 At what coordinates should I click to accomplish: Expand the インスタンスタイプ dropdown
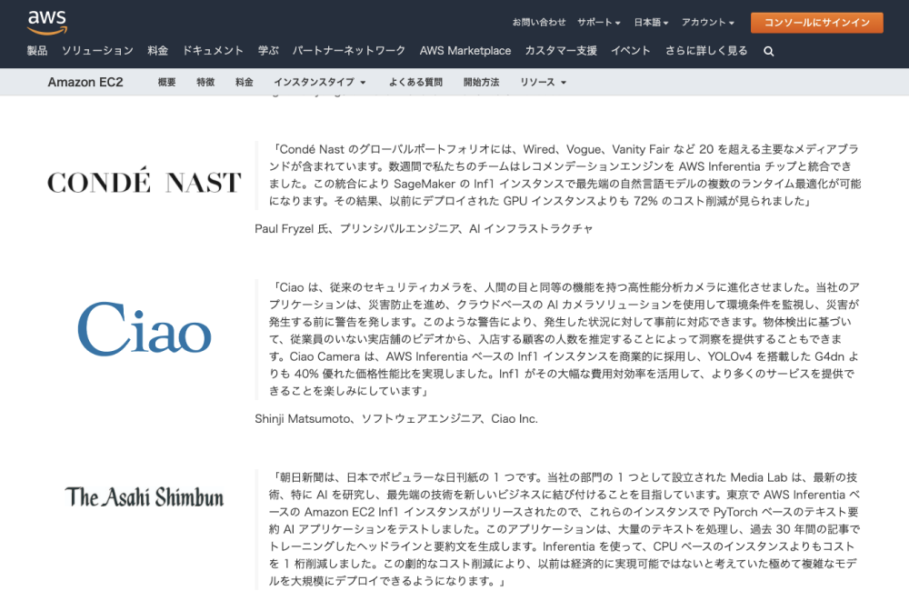(x=319, y=83)
